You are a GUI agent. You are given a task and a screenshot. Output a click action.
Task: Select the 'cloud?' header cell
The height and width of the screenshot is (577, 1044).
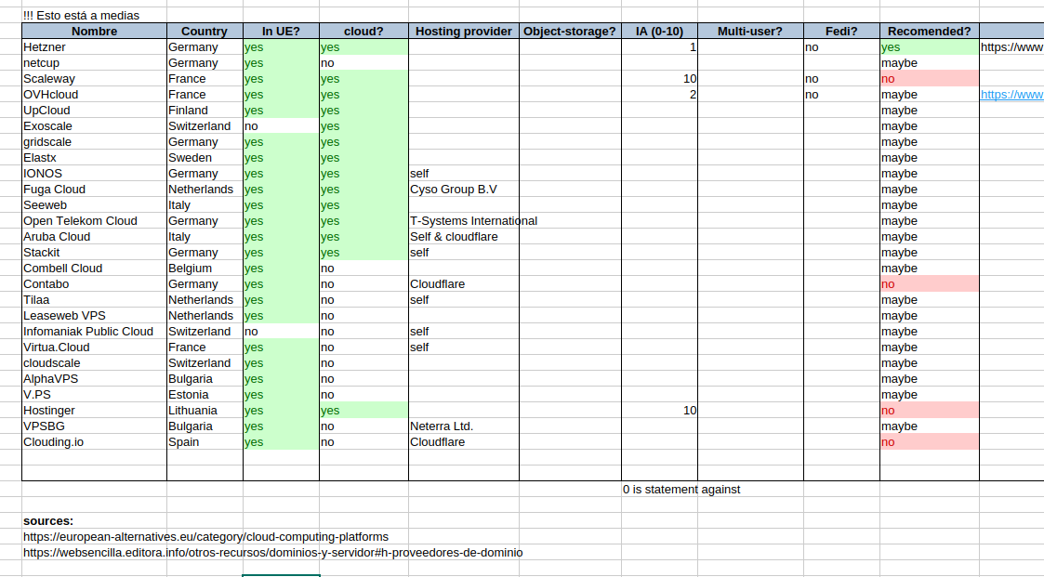click(x=363, y=32)
